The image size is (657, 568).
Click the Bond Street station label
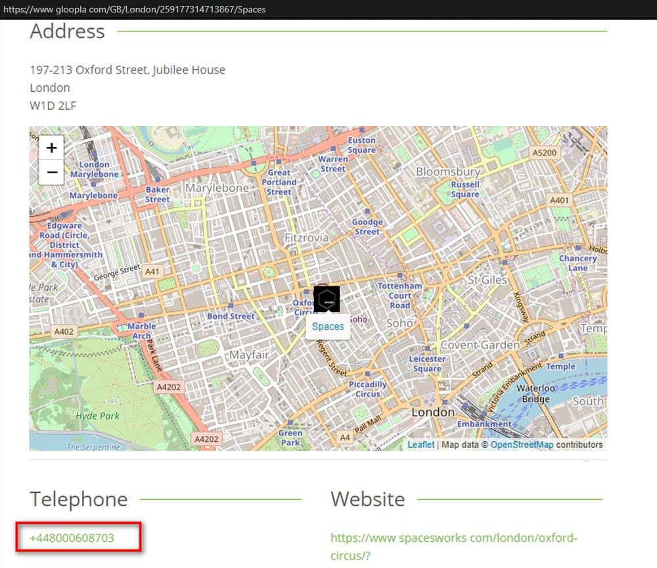(x=231, y=317)
